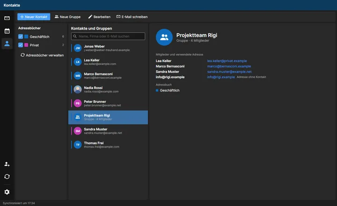Click E-Mail schreiben in toolbar
337x206 pixels.
click(132, 17)
